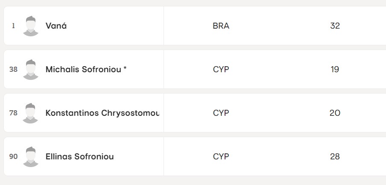Click CYP nationality in Ellinas Sofroniou row
Viewport: 386px width, 185px height.
pyautogui.click(x=221, y=157)
